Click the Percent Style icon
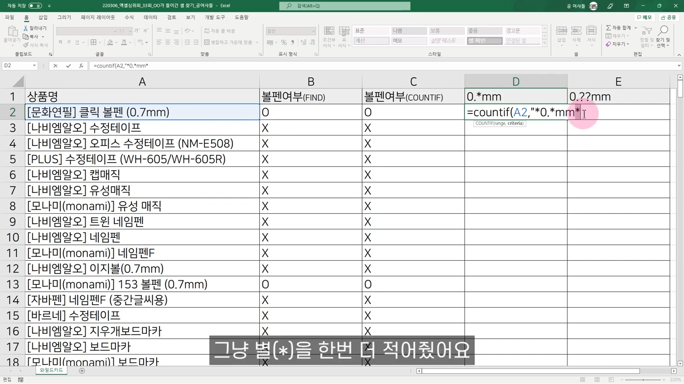684x384 pixels. point(284,43)
